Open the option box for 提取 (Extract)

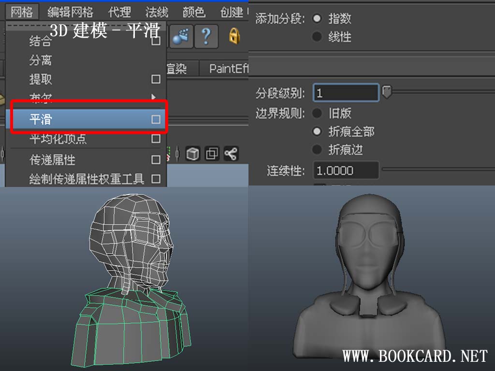coord(156,79)
